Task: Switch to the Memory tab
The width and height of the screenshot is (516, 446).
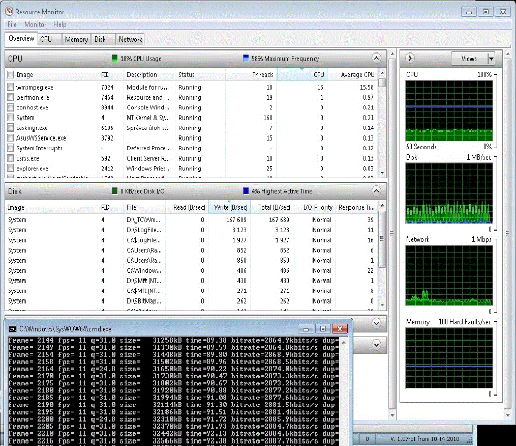Action: 76,39
